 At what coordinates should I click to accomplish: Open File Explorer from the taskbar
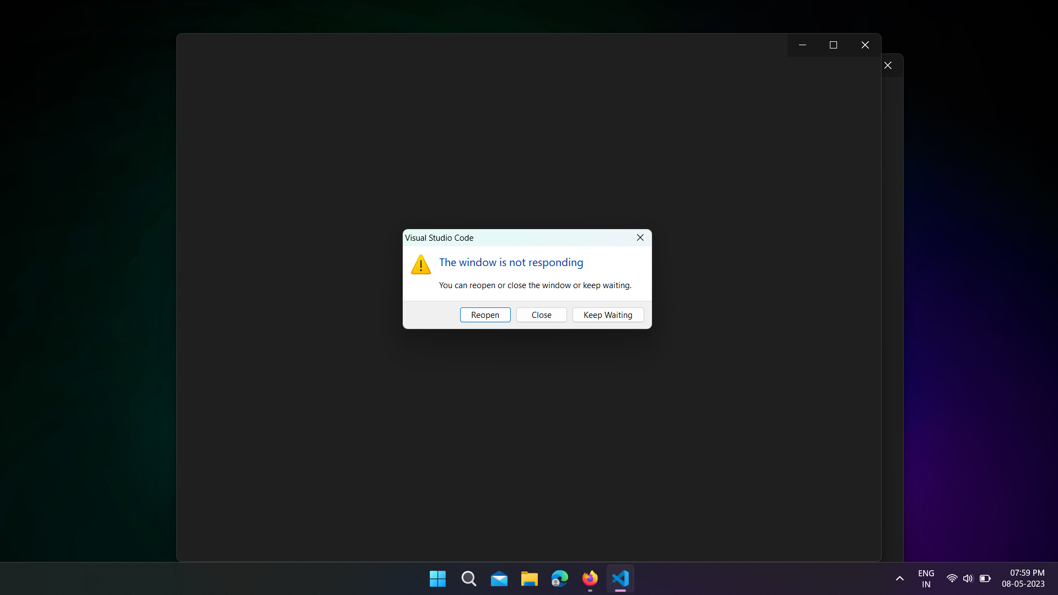529,578
